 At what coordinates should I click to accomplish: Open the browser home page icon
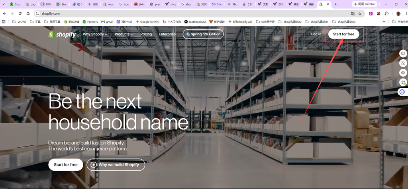(x=28, y=13)
